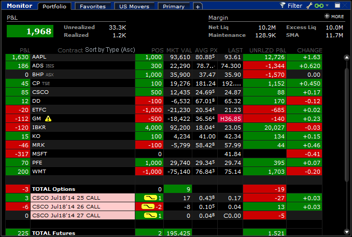
Task: Switch to the Favorites tab
Action: tap(93, 7)
